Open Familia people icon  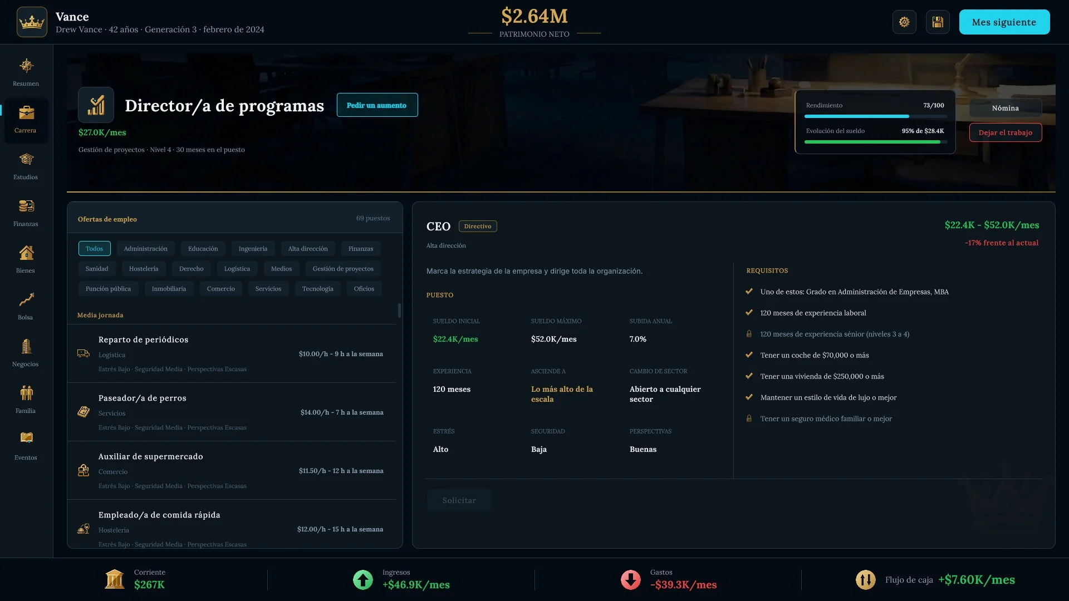pyautogui.click(x=26, y=393)
